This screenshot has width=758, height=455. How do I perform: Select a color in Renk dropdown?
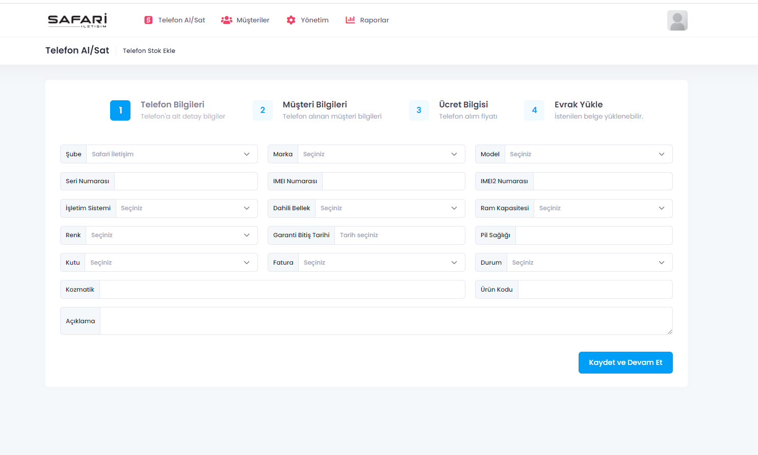tap(172, 235)
